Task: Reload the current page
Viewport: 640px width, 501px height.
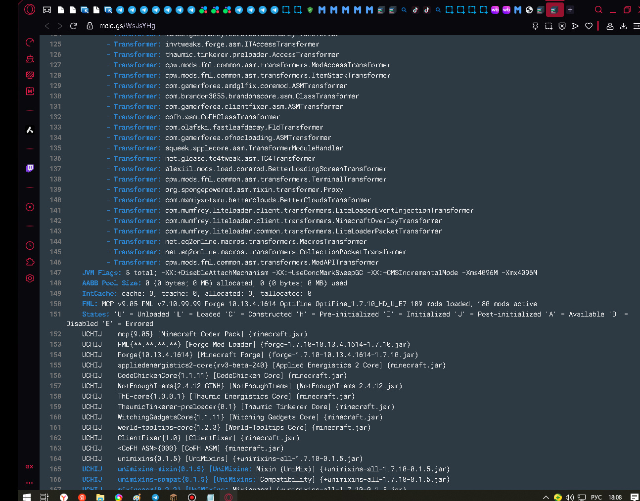Action: (x=74, y=26)
